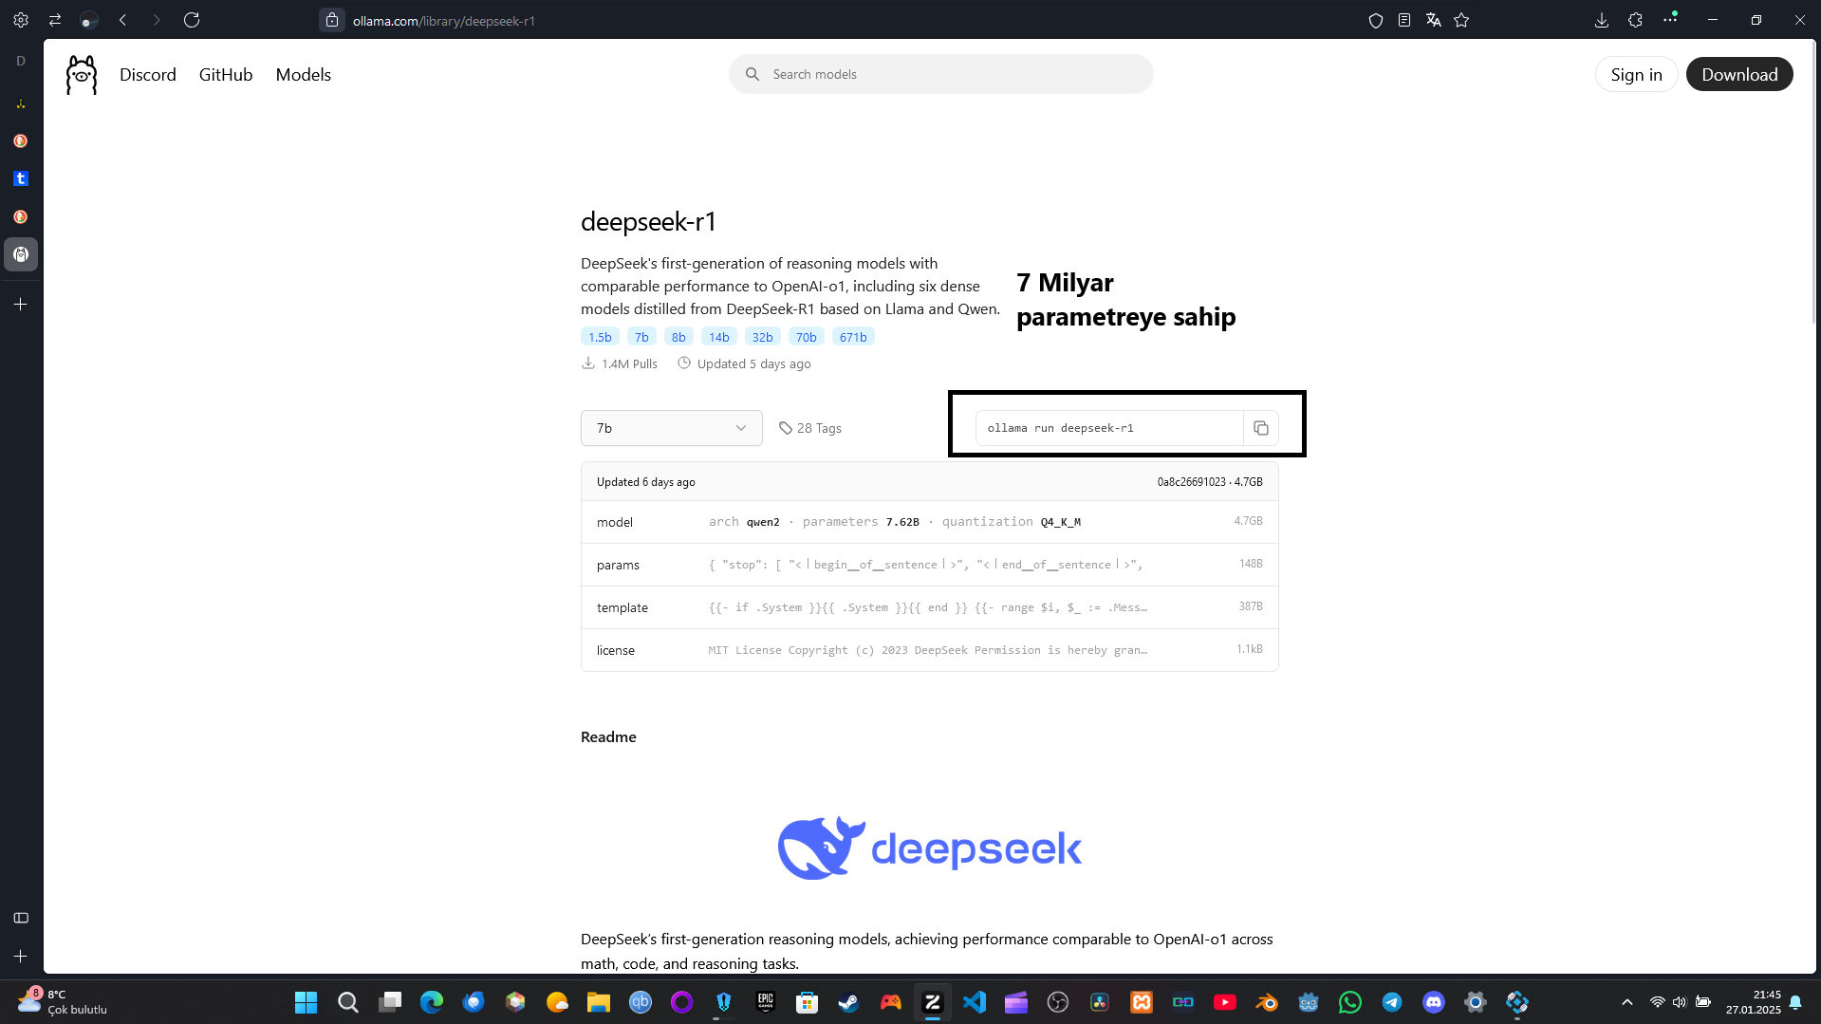Go back to the previous page

(x=123, y=20)
